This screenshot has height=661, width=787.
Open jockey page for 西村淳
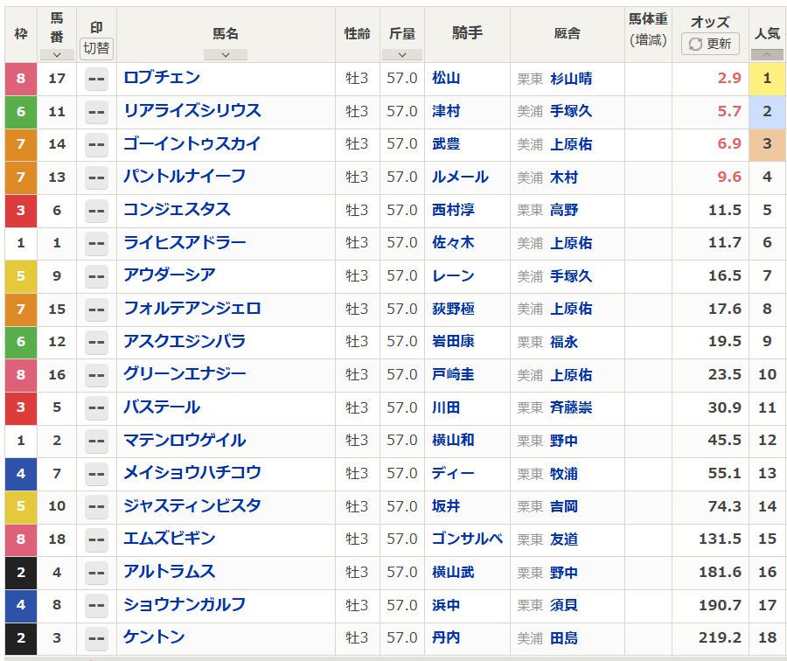(x=453, y=210)
